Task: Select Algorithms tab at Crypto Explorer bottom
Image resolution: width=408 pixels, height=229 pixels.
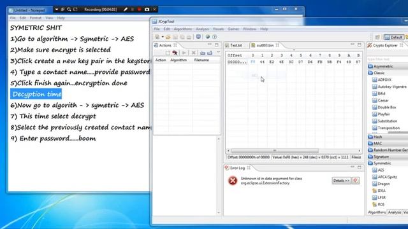Action: [x=377, y=212]
